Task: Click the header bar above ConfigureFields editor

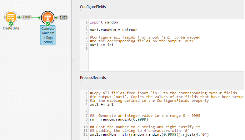Action: (162, 15)
